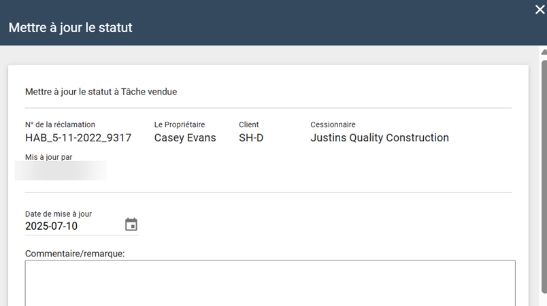Click the blurred value under Mis à jour par

[61, 171]
